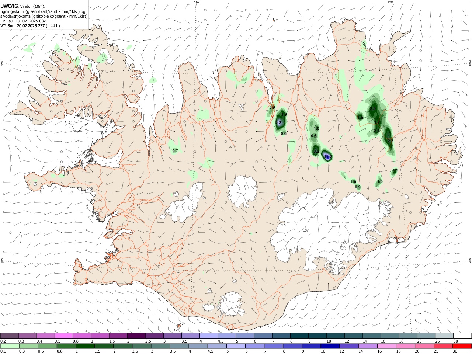Pick the white snow swatch labeled 30

pos(462,336)
